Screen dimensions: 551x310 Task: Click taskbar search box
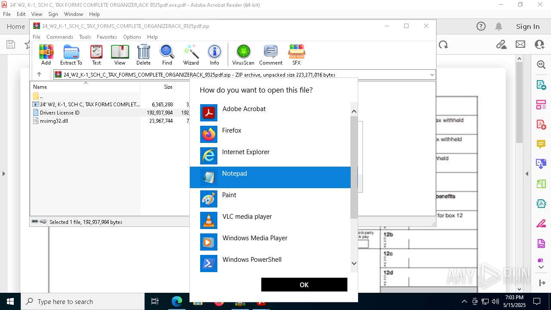[83, 301]
